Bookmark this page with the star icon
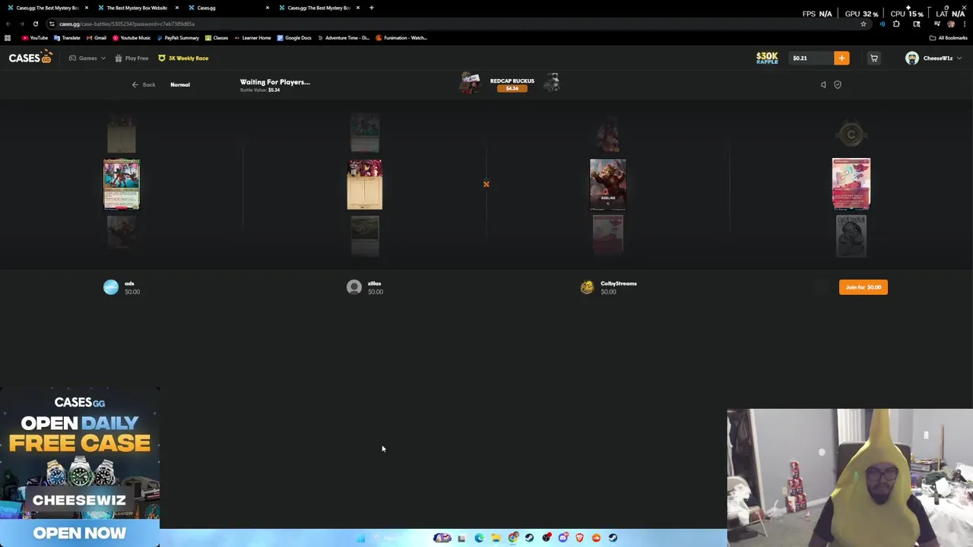973x547 pixels. tap(864, 24)
